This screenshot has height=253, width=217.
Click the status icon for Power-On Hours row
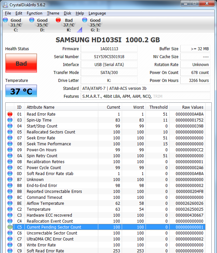pos(10,150)
